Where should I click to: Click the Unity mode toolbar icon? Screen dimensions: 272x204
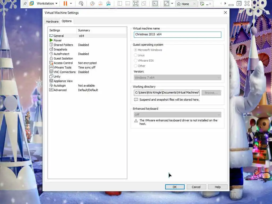point(144,4)
